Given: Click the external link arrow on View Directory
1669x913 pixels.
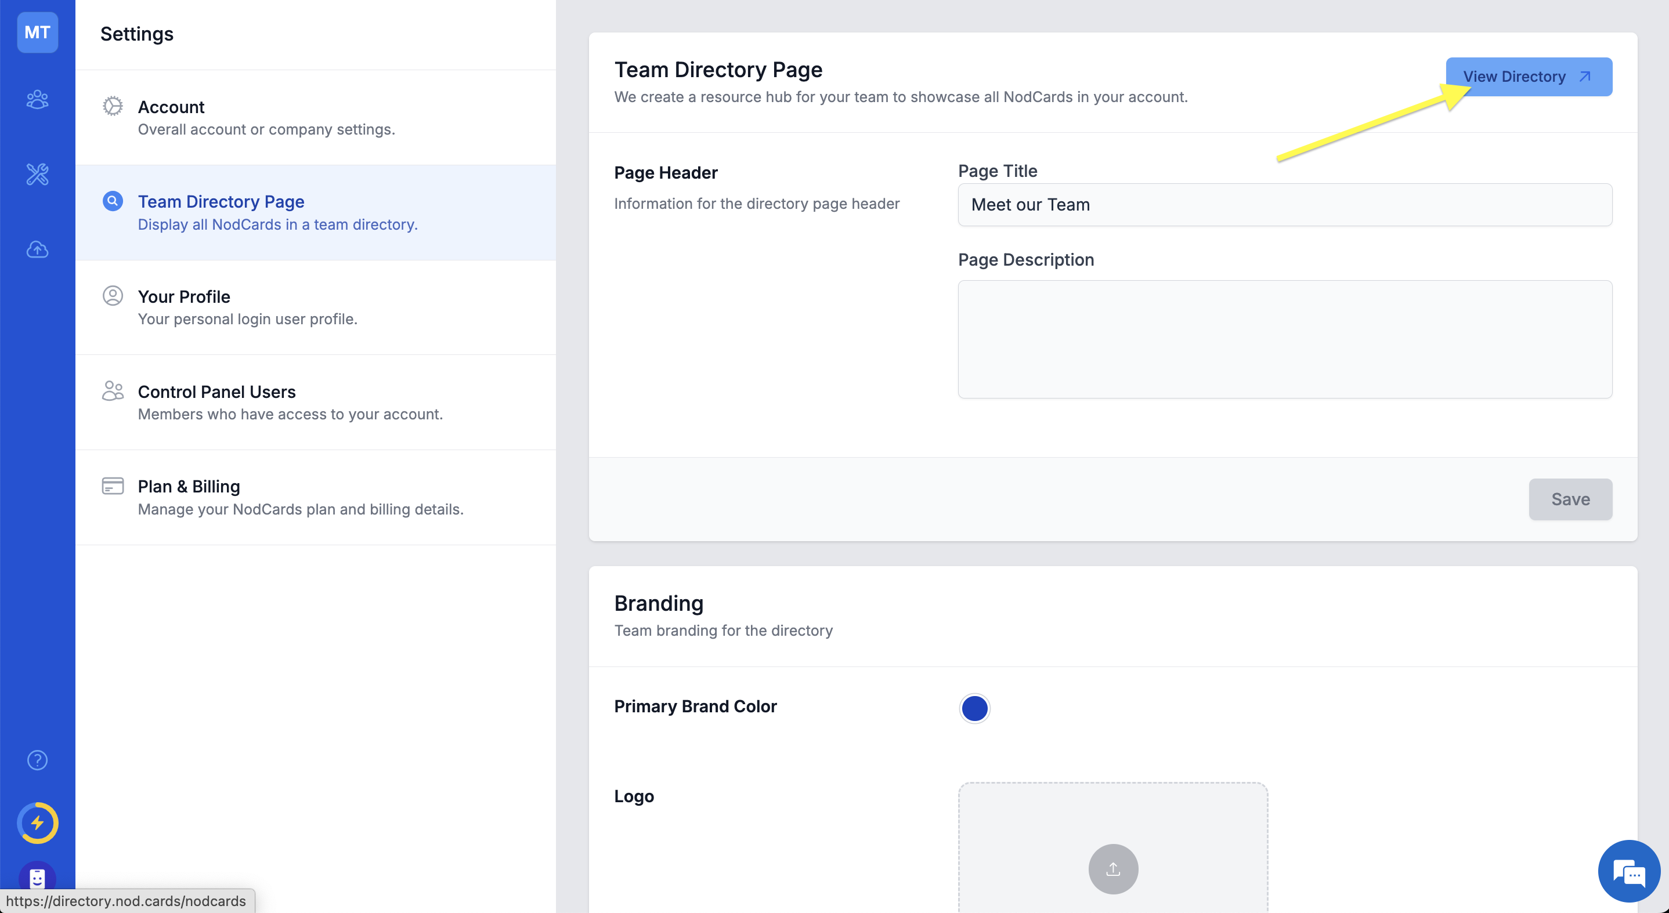Looking at the screenshot, I should [x=1585, y=77].
